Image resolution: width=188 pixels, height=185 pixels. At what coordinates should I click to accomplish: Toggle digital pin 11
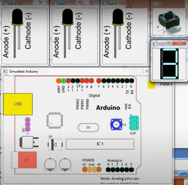coord(78,81)
